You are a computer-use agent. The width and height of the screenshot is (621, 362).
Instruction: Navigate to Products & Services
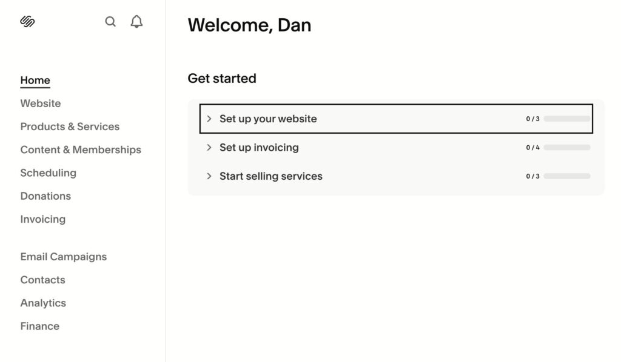[70, 127]
